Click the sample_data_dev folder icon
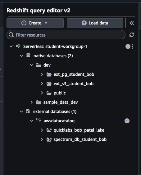141x175 pixels. pyautogui.click(x=39, y=102)
